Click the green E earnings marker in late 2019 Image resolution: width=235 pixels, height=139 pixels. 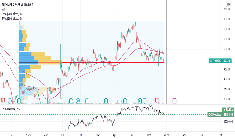pyautogui.click(x=19, y=101)
